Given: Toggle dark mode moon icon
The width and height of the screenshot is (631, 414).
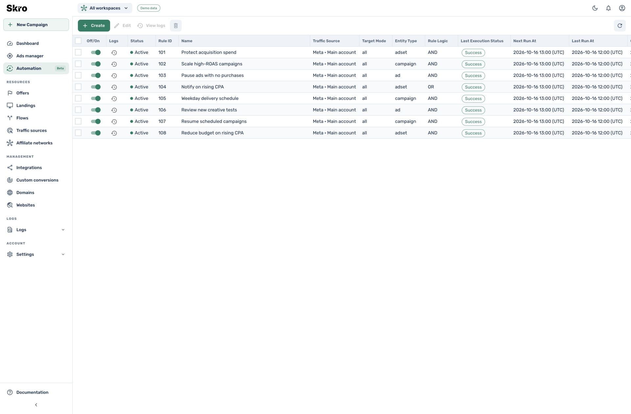Looking at the screenshot, I should point(595,8).
